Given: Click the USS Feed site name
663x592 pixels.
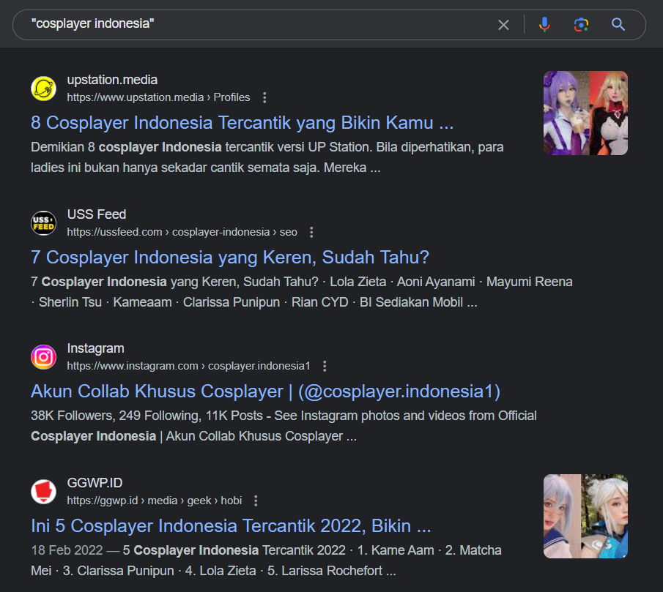Looking at the screenshot, I should 97,214.
